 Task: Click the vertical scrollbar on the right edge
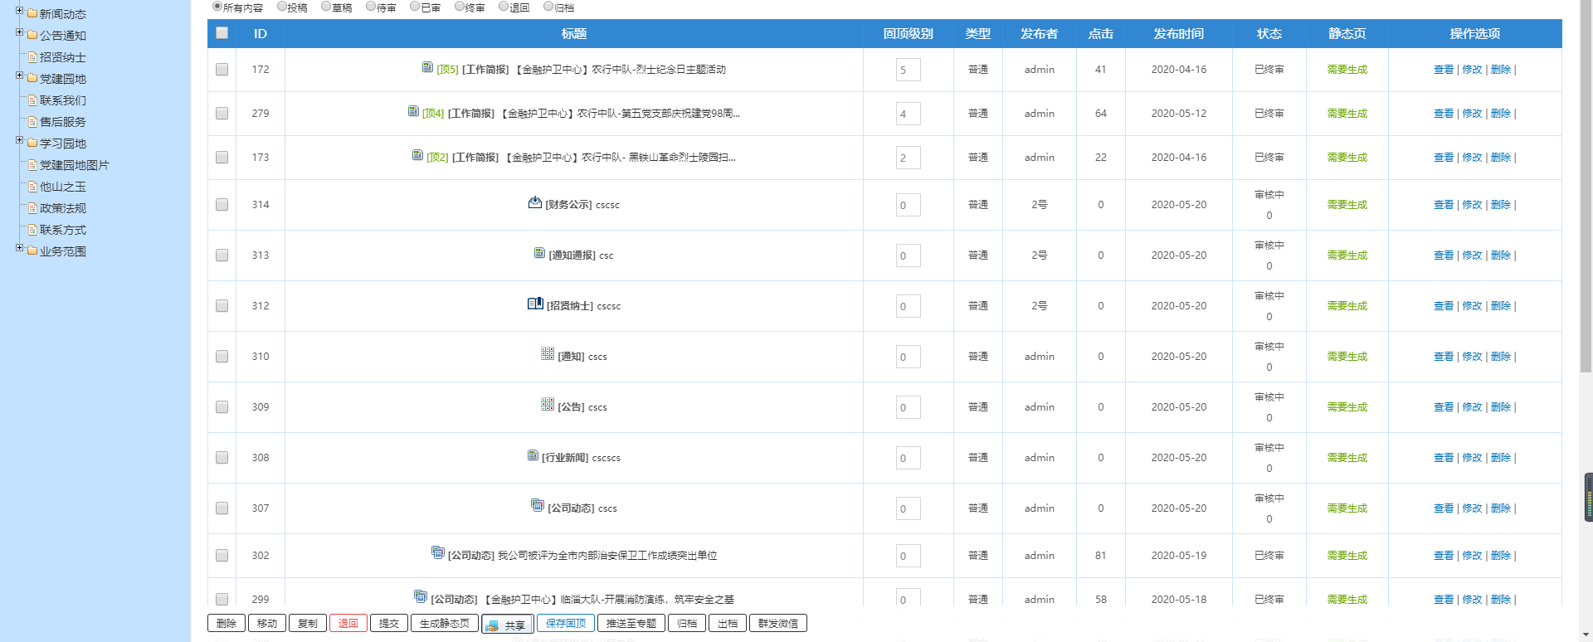click(x=1586, y=187)
